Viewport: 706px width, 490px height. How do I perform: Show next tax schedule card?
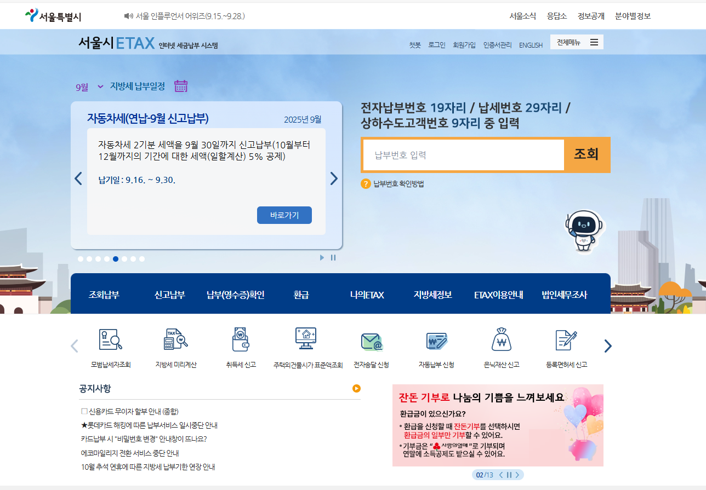tap(334, 178)
